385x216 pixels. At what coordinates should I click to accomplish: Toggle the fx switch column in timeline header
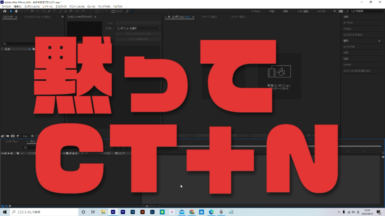click(64, 153)
